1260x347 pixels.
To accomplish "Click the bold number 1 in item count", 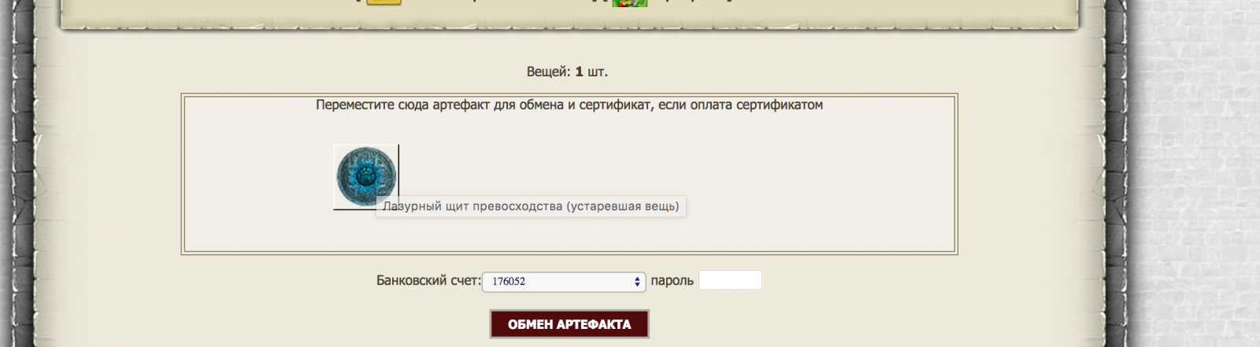I will coord(579,72).
